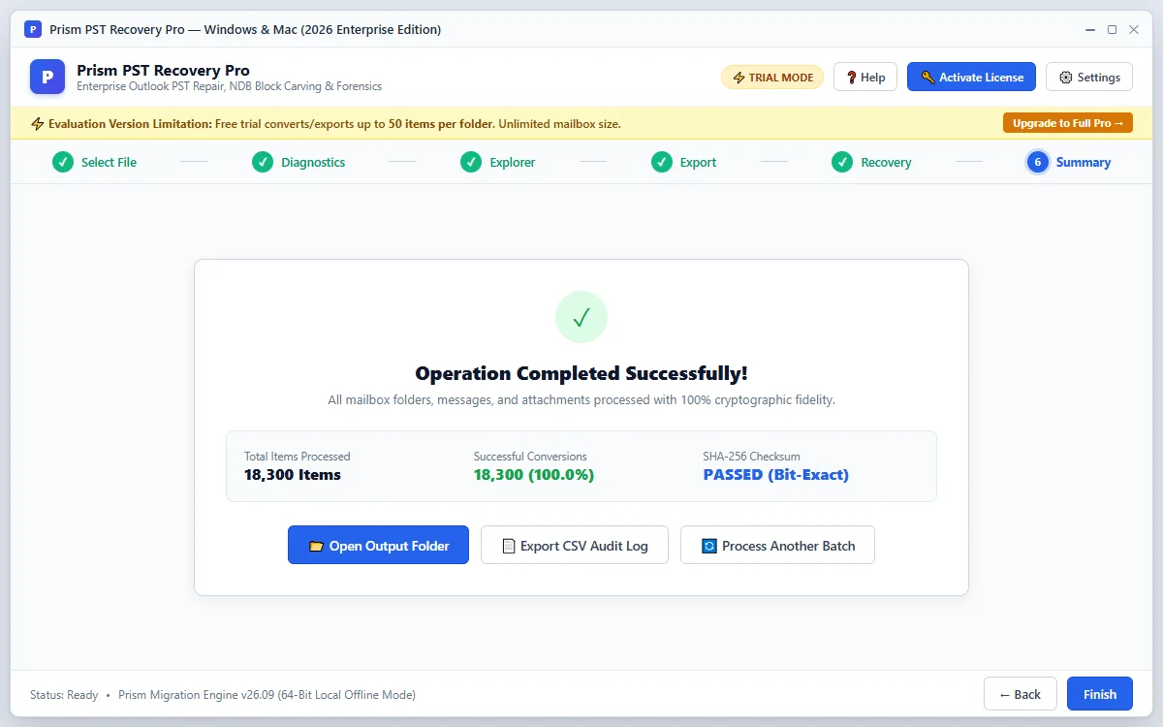Click the green Explorer step checkmark icon

pyautogui.click(x=471, y=162)
